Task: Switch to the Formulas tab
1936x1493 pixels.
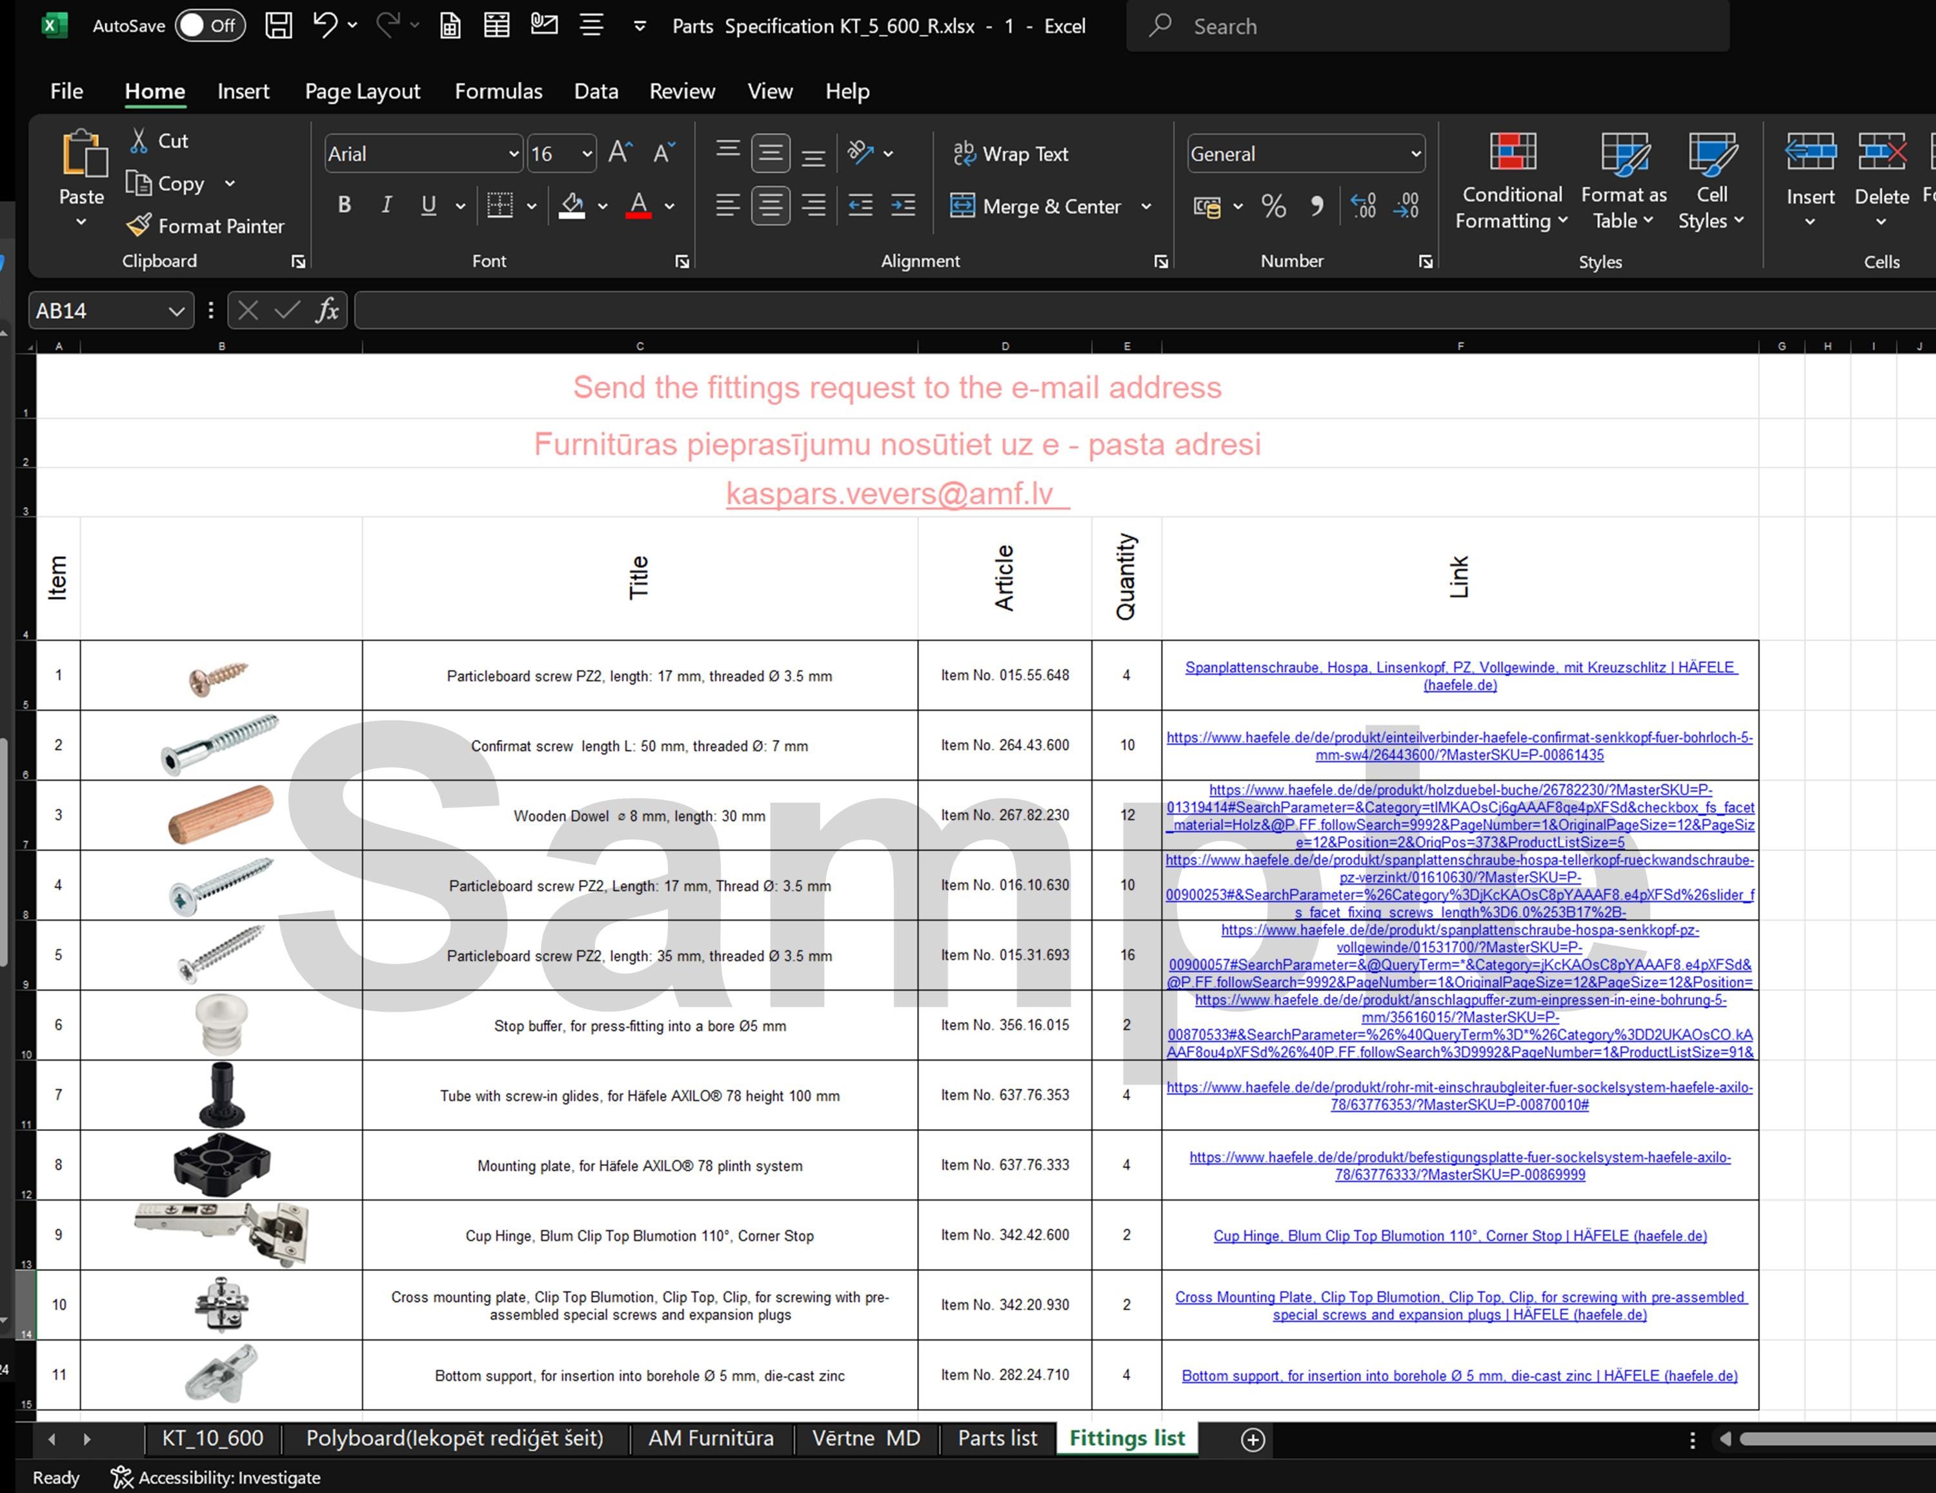Action: (x=498, y=90)
